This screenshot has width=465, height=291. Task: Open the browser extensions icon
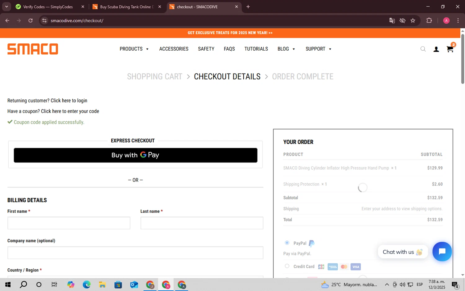pyautogui.click(x=429, y=20)
